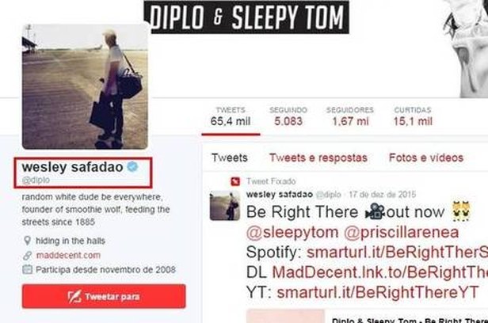This screenshot has width=488, height=323.
Task: Click the calendar icon next to Participa desde
Action: click(28, 269)
